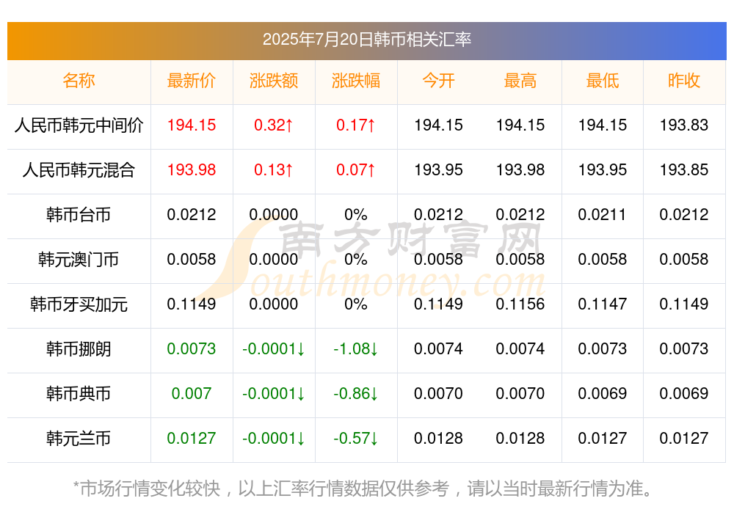Click the row name 韩币挪朗

(79, 349)
